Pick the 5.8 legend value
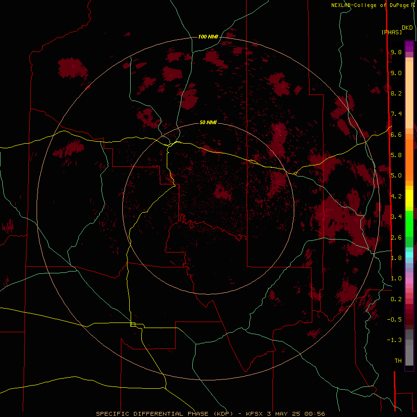Screen dimensions: 417x417 pyautogui.click(x=396, y=155)
